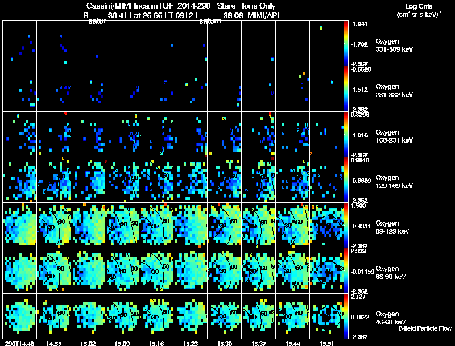Click the 'Oxygen 46-68 keV' row label

[391, 318]
